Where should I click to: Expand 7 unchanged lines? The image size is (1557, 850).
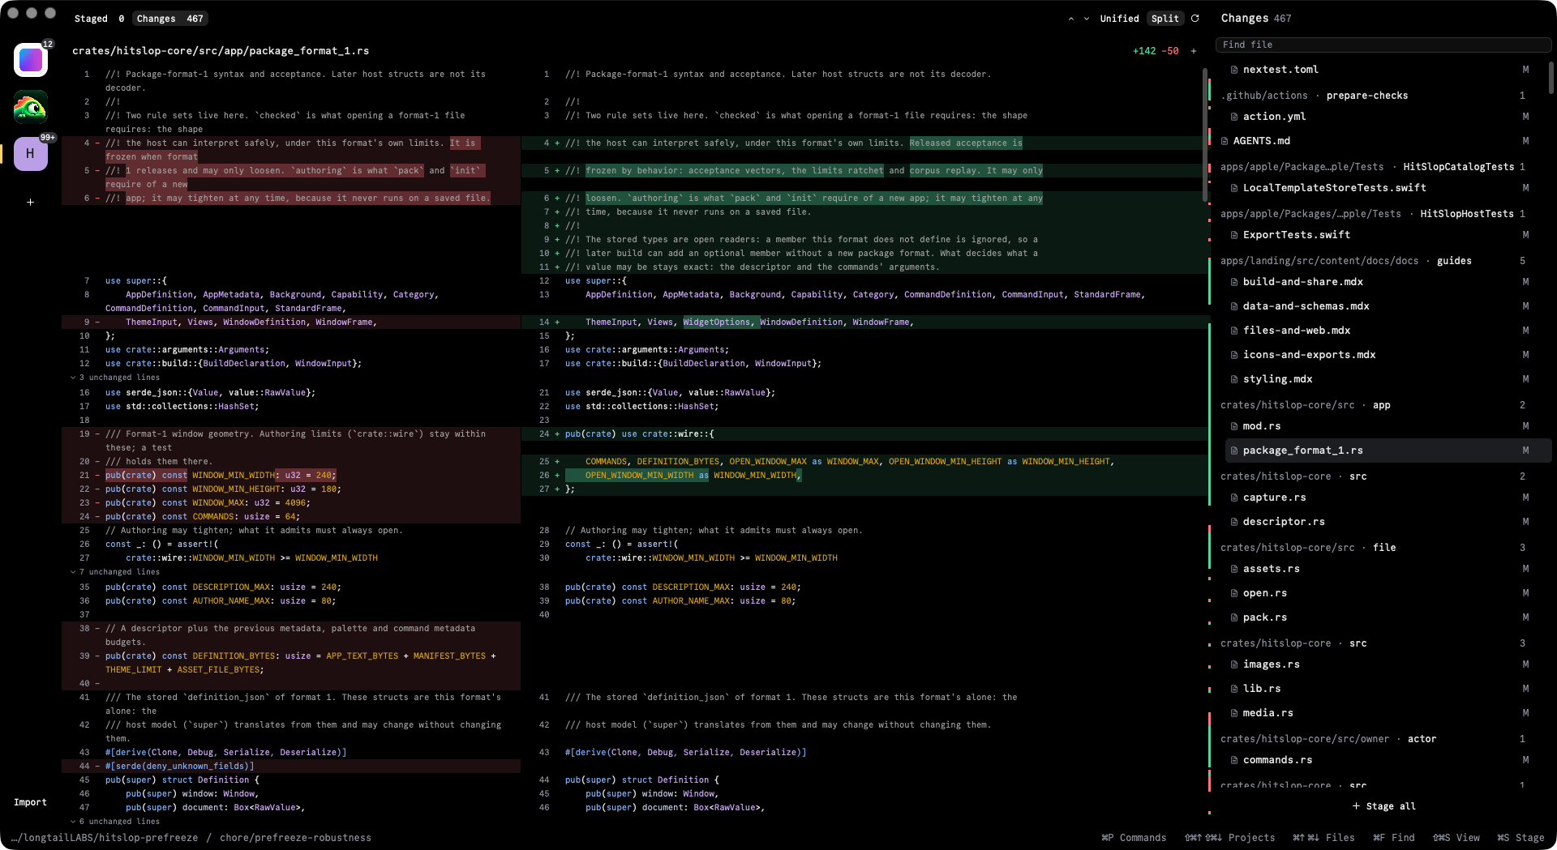(x=115, y=572)
